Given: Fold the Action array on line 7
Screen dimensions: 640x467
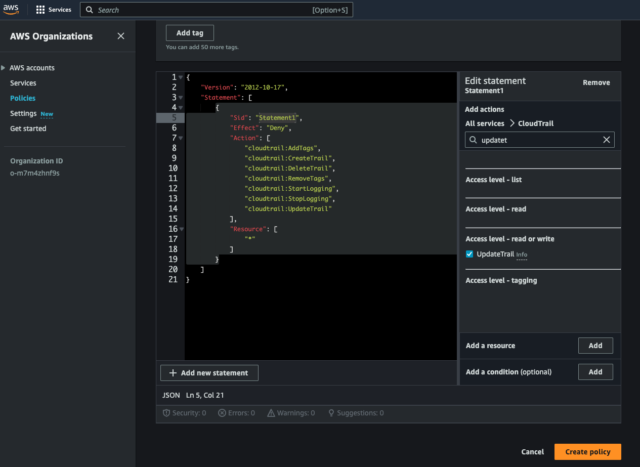Looking at the screenshot, I should [181, 138].
